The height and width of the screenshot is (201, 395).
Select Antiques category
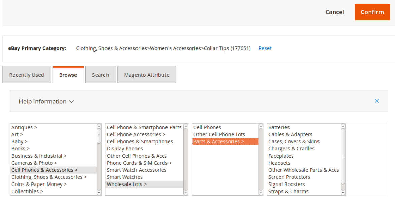(53, 127)
